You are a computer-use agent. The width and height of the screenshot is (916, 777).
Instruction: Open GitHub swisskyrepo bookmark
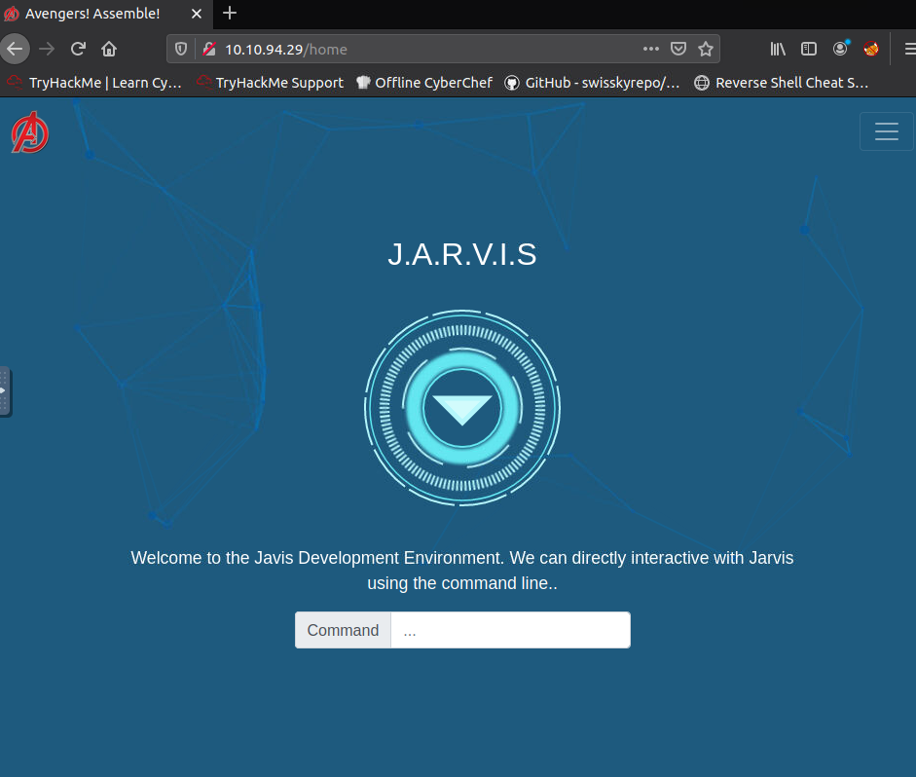click(592, 83)
